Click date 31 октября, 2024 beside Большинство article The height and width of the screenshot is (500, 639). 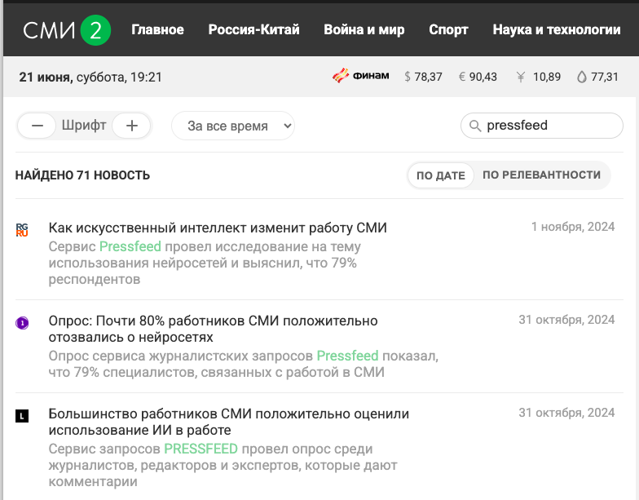coord(566,413)
